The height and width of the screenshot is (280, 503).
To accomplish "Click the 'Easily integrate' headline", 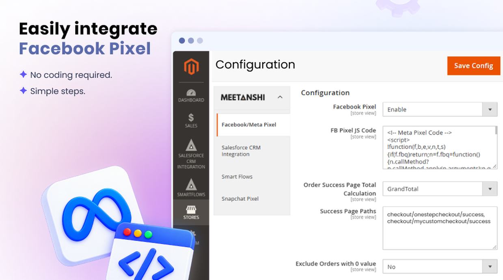I will [x=88, y=29].
